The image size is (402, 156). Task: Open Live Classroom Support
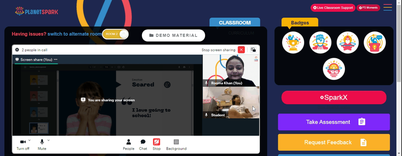point(333,8)
